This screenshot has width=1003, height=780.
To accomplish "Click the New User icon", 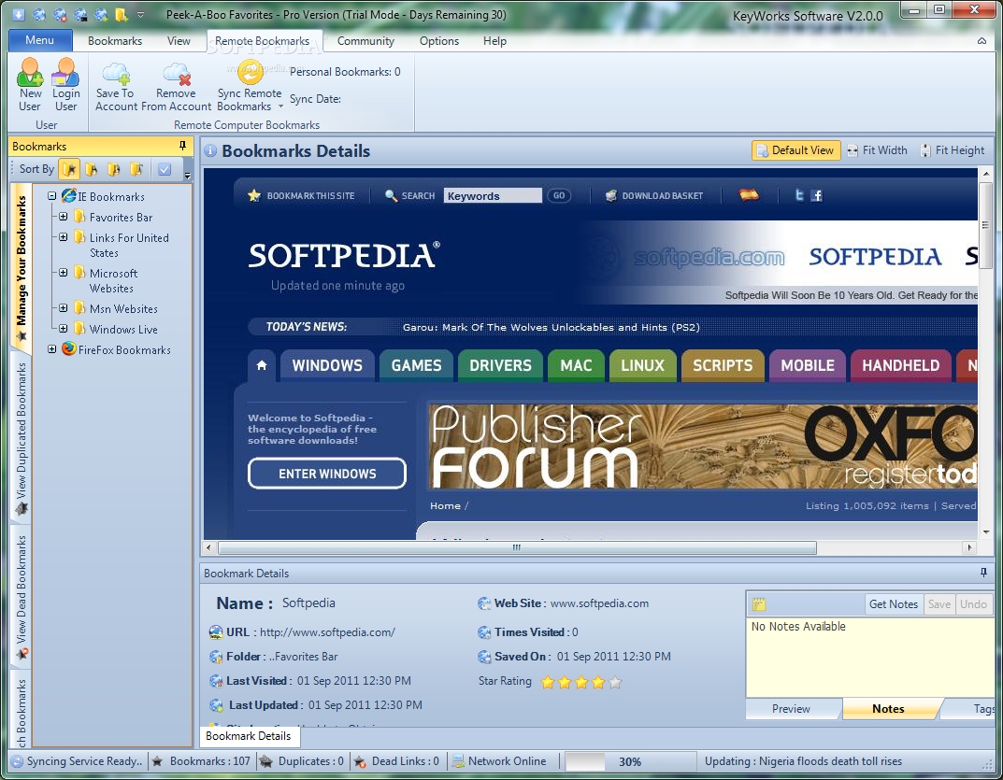I will [x=30, y=72].
